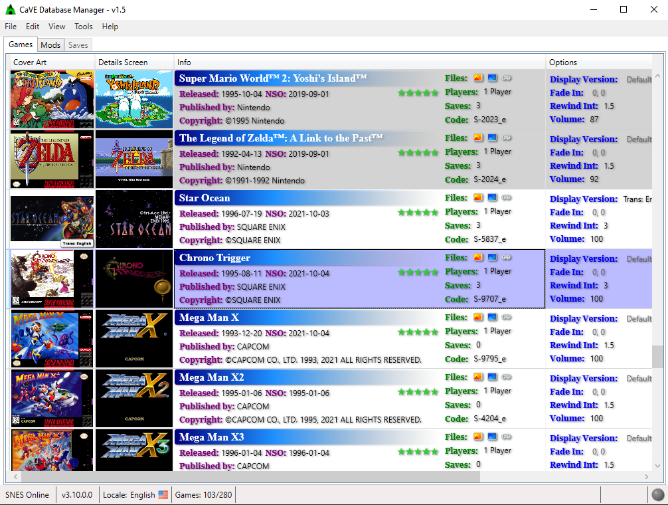Click the controller ROM file icon for Yoshi's Island
Viewport: 668px width, 505px height.
click(506, 78)
